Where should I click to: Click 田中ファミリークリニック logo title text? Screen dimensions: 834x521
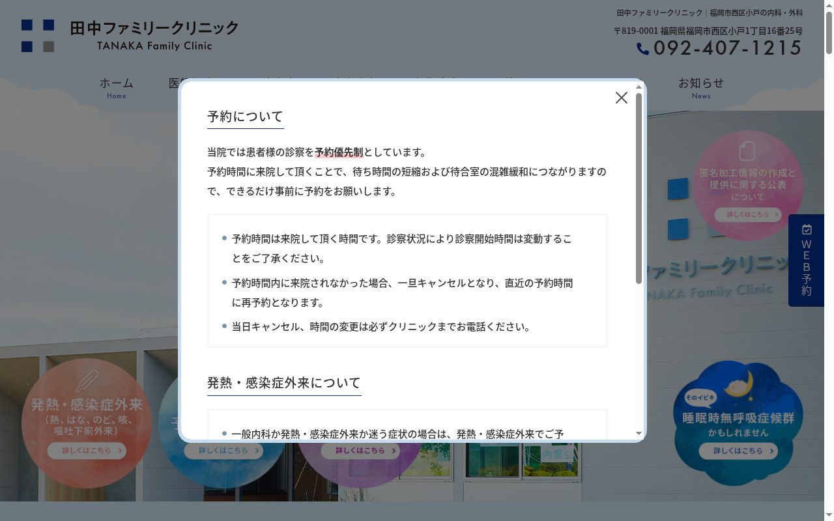pyautogui.click(x=154, y=29)
